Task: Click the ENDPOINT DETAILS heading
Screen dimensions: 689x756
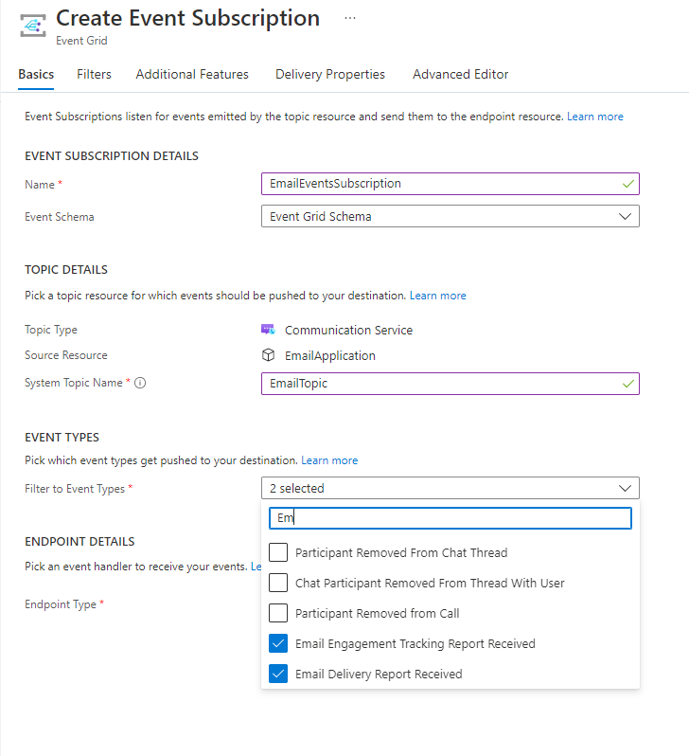Action: [79, 542]
